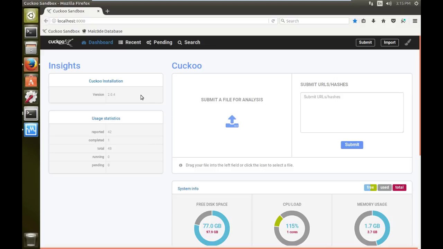Click the top bar Submit button
The image size is (443, 249).
(x=365, y=42)
